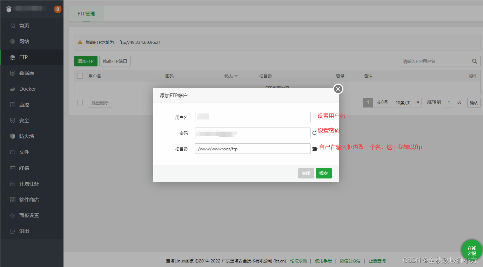This screenshot has height=267, width=483.
Task: Open the 20条/页 page size dropdown
Action: point(407,103)
